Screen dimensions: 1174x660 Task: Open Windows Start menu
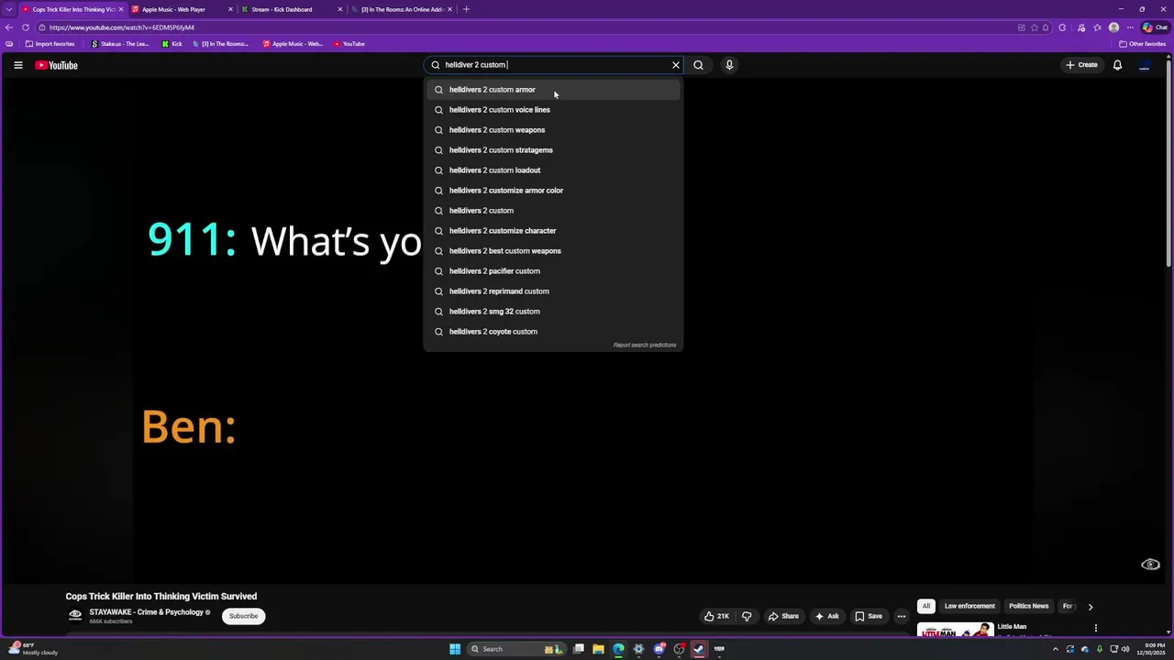point(455,649)
